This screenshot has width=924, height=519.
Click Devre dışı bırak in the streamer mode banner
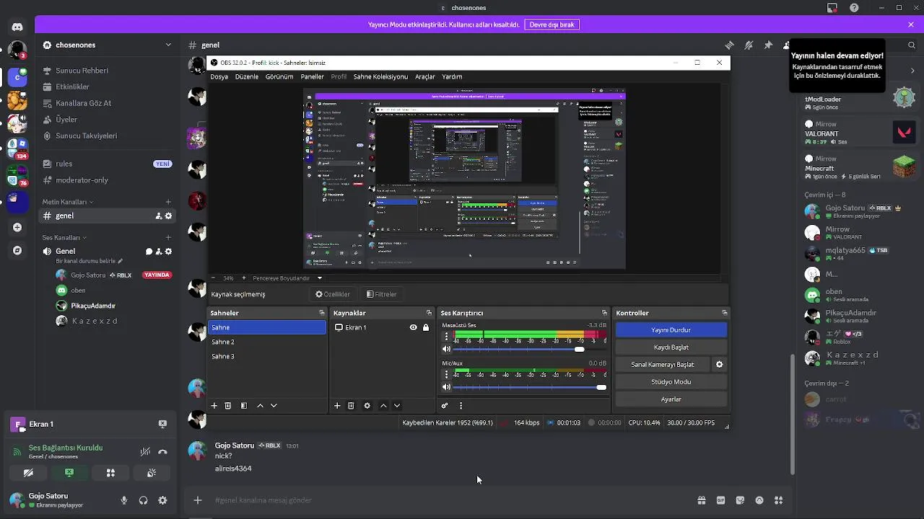point(552,25)
